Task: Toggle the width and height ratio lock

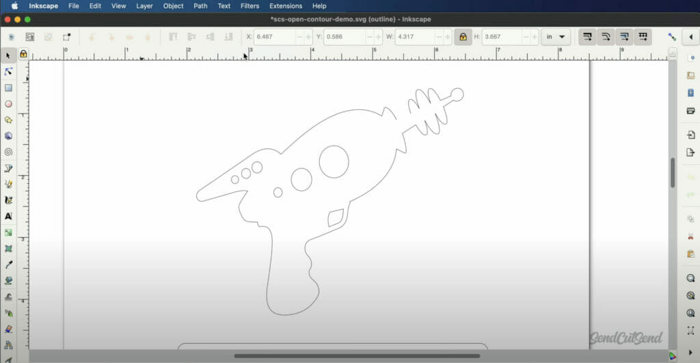Action: (463, 37)
